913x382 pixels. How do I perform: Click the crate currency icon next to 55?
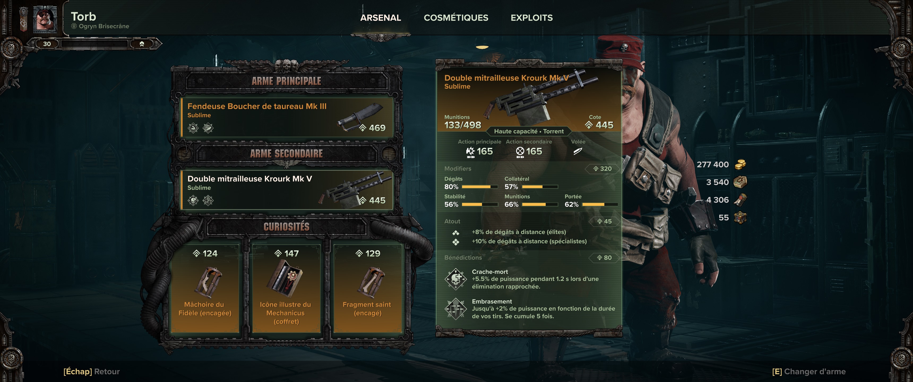(740, 218)
